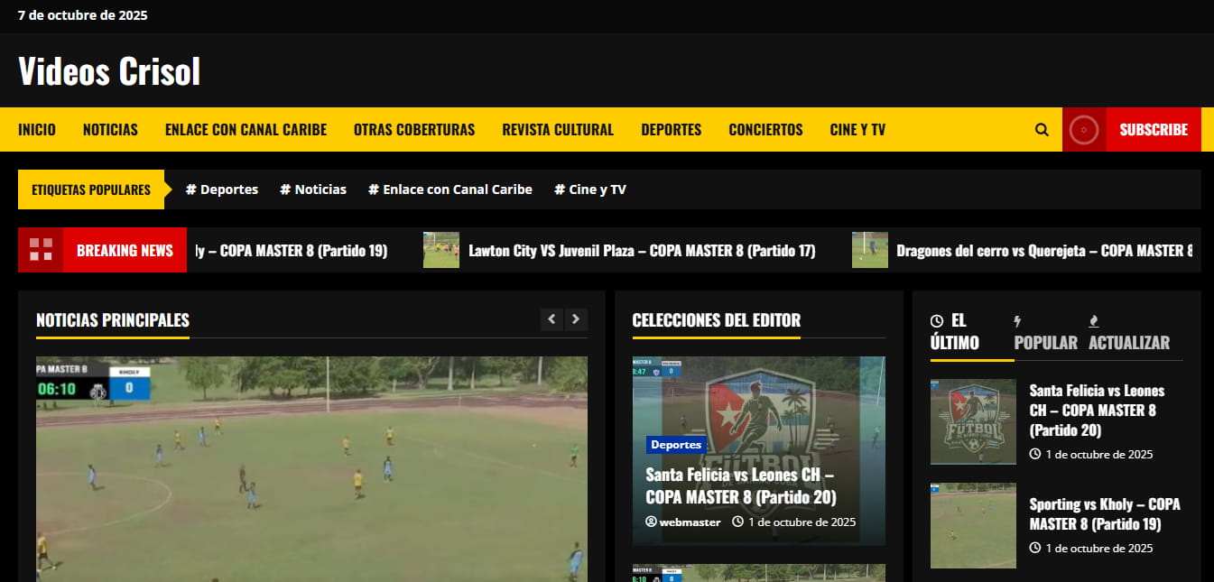Click the clock icon beside El Último
Screen dimensions: 1214x582
(x=936, y=321)
